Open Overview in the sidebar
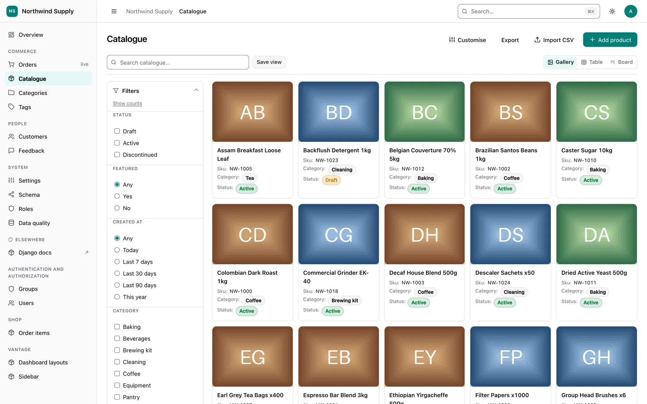The image size is (647, 404). point(49,35)
